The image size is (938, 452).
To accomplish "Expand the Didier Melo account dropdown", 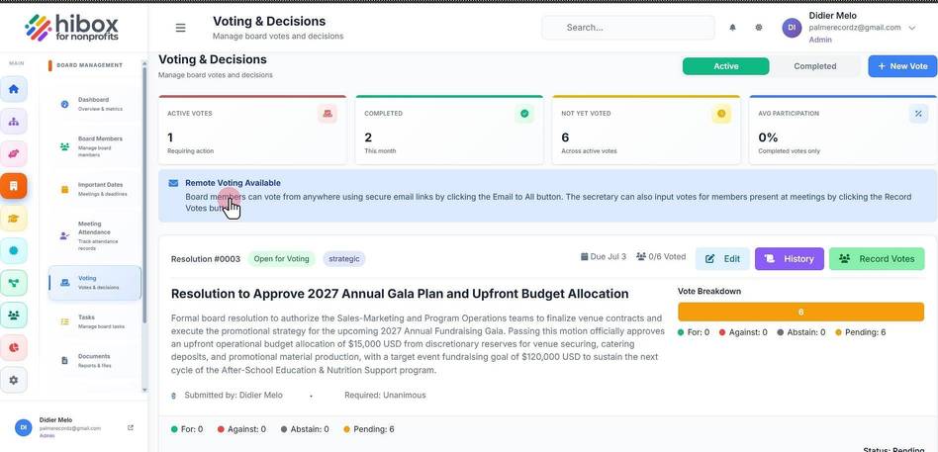I will [911, 28].
